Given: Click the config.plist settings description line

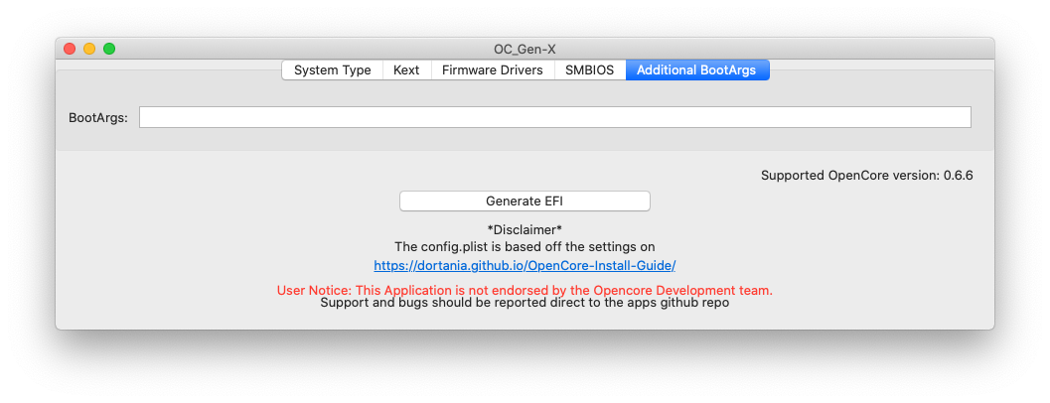Looking at the screenshot, I should [x=525, y=247].
